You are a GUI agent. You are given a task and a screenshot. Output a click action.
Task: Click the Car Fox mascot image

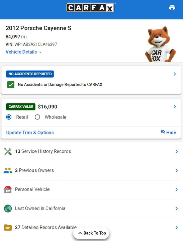click(x=160, y=44)
